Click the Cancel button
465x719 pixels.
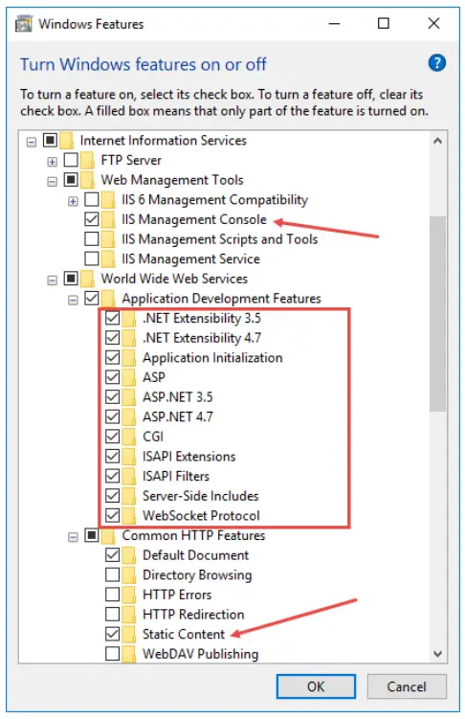click(x=407, y=686)
